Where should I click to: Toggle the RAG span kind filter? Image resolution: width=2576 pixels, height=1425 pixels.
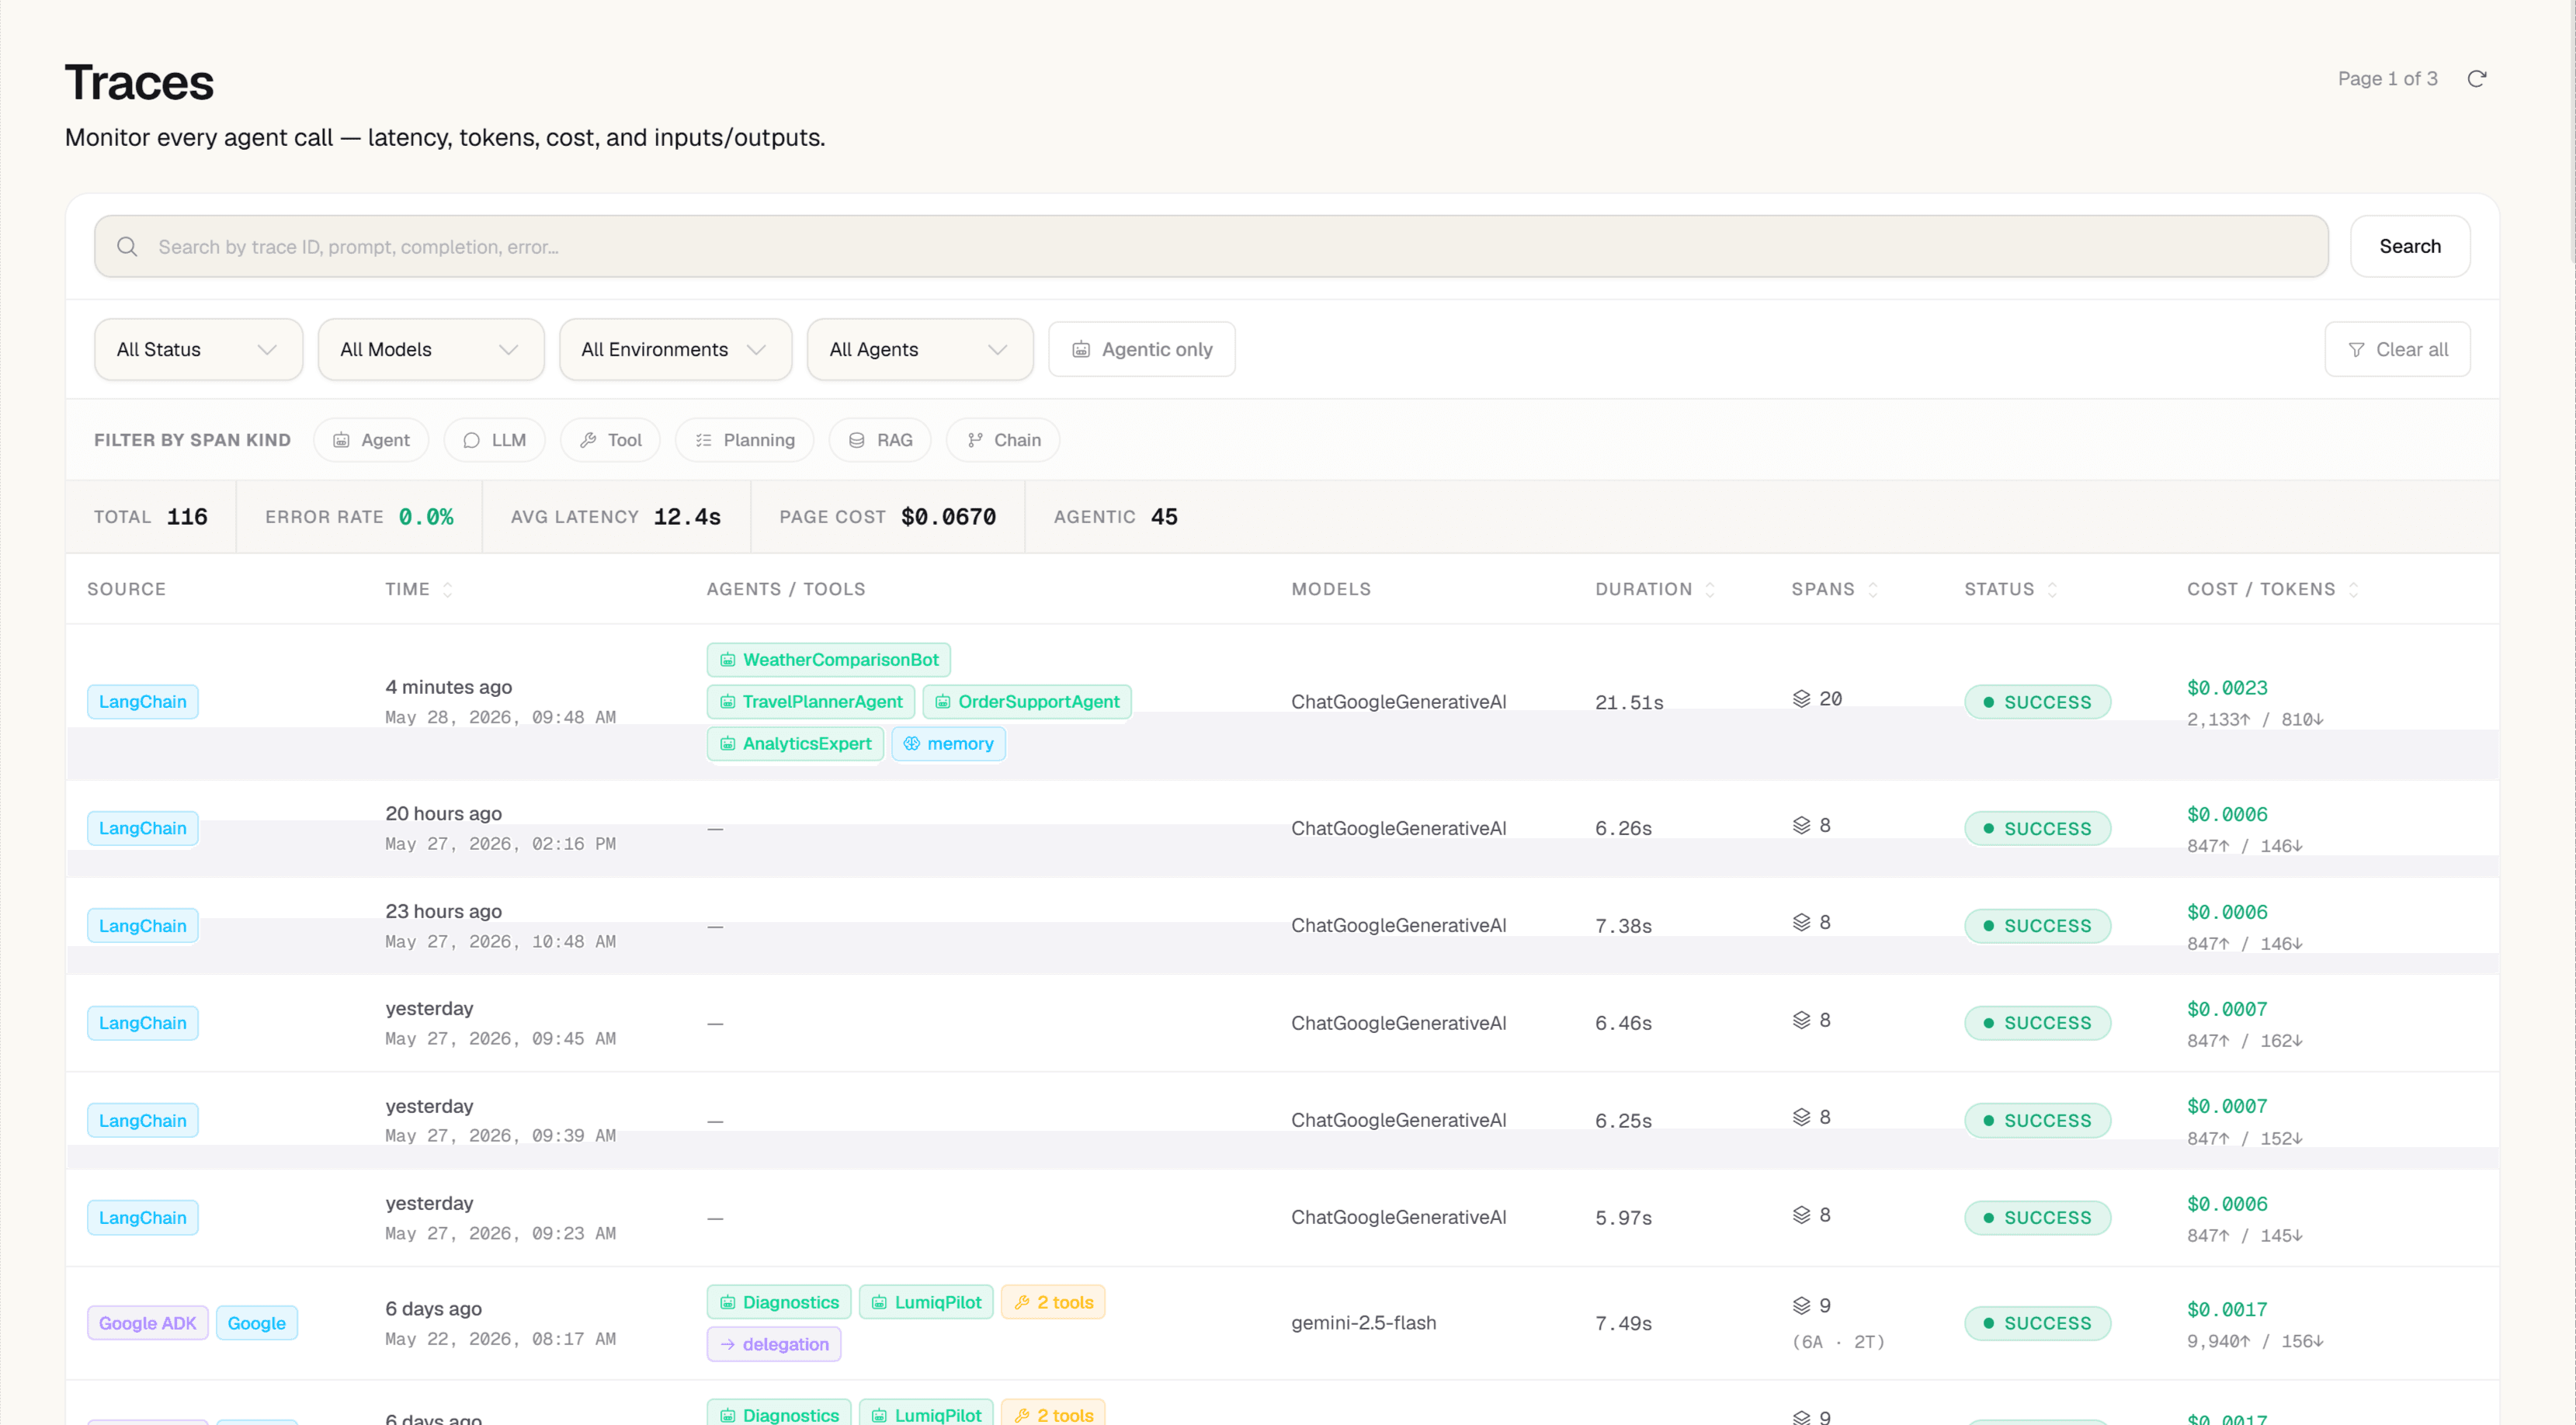[880, 440]
